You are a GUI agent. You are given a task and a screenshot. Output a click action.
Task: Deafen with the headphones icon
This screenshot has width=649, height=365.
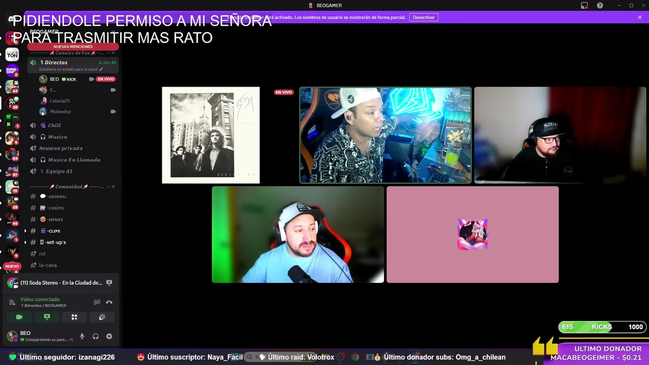95,337
